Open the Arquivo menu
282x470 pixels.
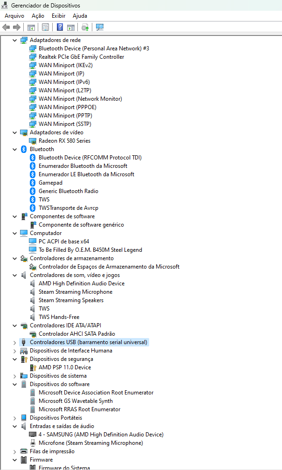[14, 16]
